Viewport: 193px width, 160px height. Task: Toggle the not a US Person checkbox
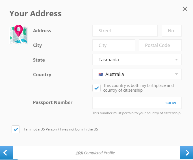16,129
